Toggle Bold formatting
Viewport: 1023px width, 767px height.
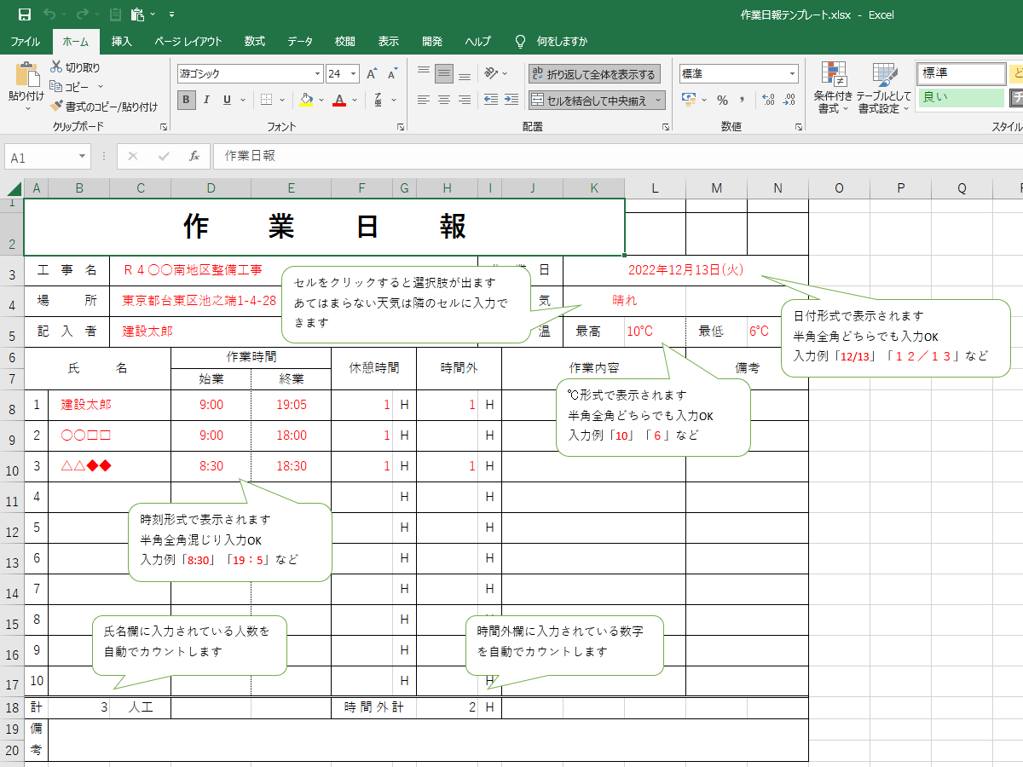(x=187, y=100)
